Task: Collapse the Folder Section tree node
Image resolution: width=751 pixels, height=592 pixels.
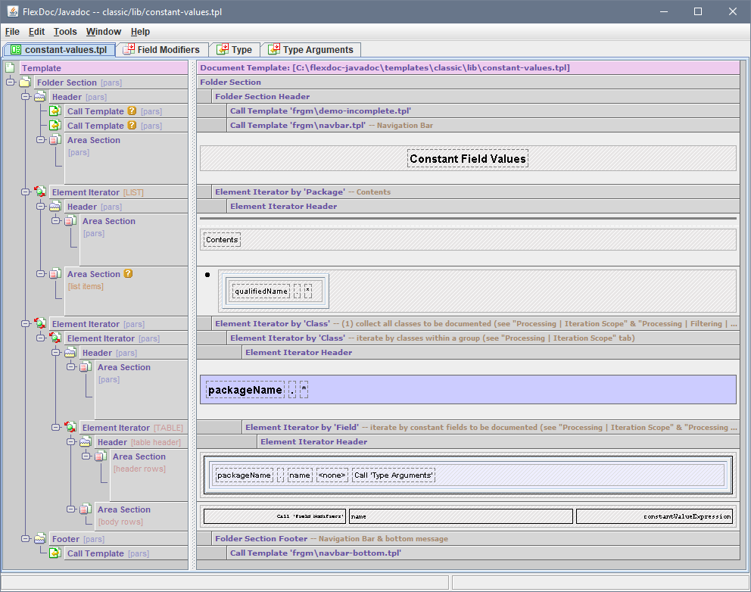Action: [x=10, y=83]
